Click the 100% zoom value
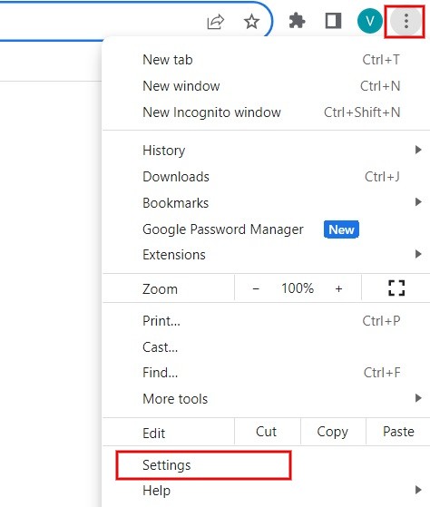430x507 pixels. click(x=298, y=288)
